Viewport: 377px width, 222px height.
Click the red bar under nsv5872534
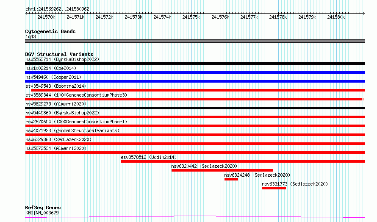pos(195,153)
